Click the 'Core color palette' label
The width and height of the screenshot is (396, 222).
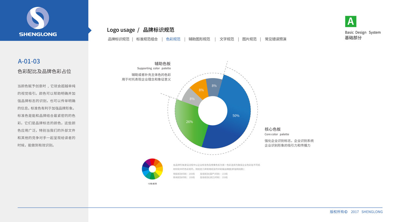(277, 134)
